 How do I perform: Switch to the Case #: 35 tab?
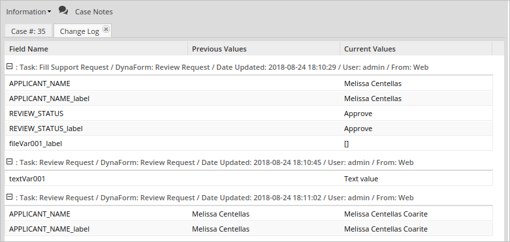(x=28, y=31)
